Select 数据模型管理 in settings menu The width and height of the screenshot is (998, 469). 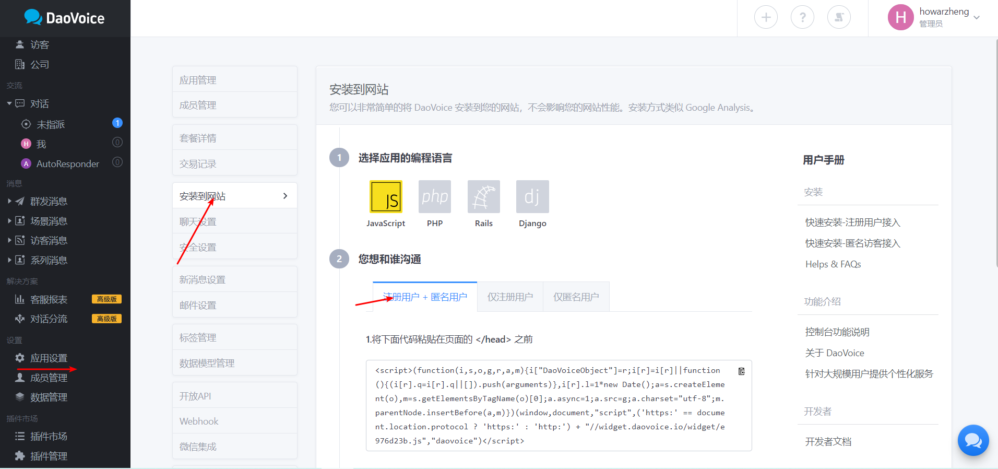pos(235,363)
